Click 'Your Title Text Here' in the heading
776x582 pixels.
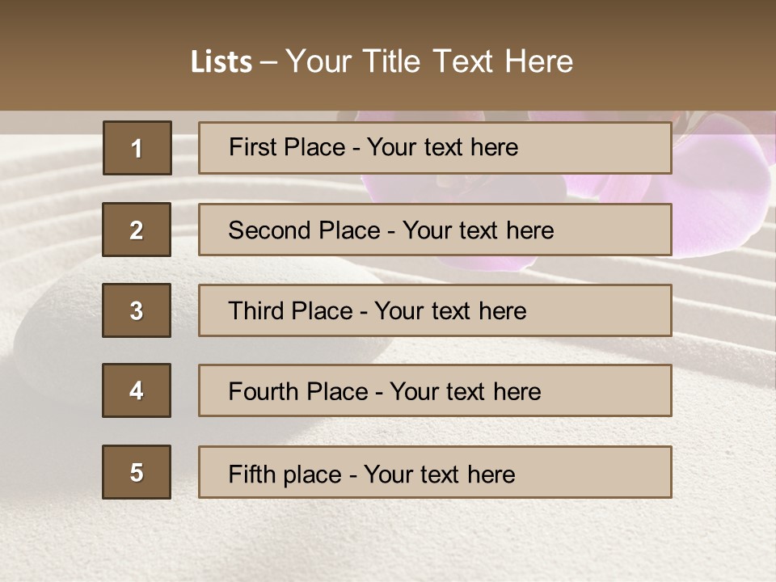tap(428, 61)
